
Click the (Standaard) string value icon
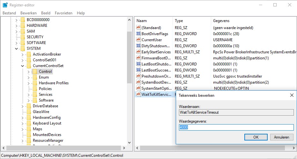[138, 28]
